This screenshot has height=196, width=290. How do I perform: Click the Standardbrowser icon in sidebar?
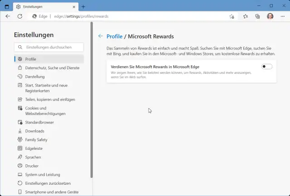20,122
